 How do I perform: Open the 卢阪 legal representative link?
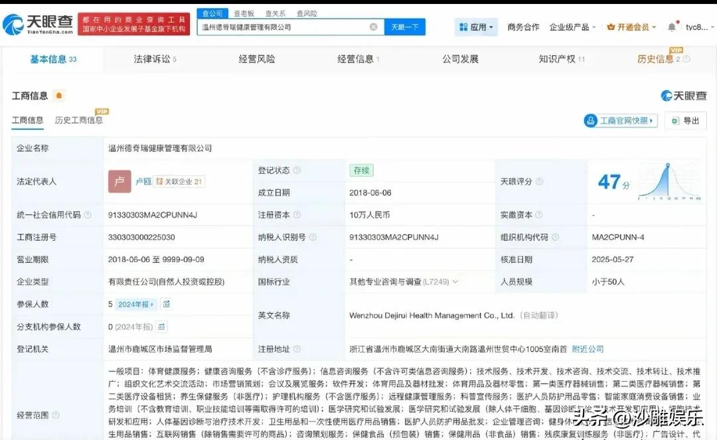pyautogui.click(x=143, y=181)
